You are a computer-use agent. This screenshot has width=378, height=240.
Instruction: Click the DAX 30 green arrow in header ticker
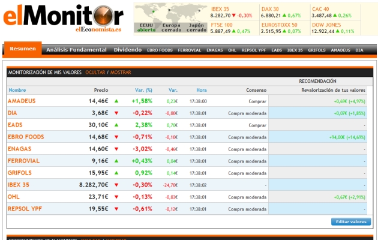tap(284, 16)
